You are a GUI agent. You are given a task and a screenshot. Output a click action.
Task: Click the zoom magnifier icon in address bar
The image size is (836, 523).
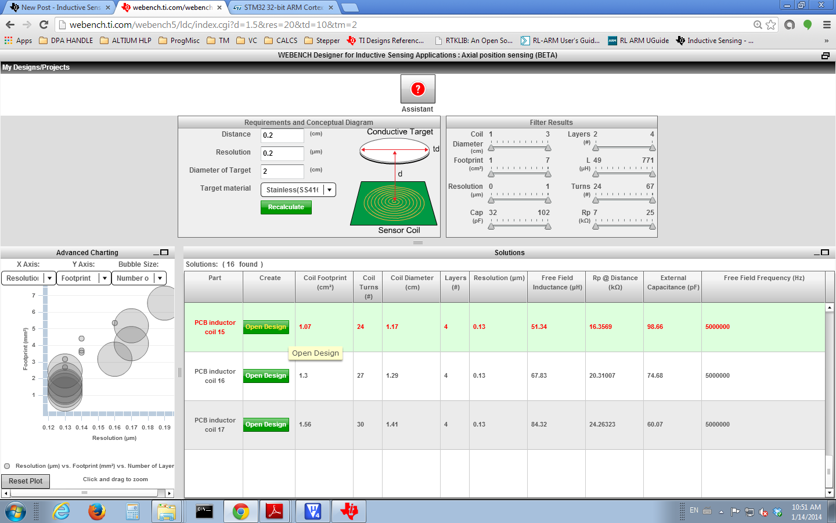758,24
